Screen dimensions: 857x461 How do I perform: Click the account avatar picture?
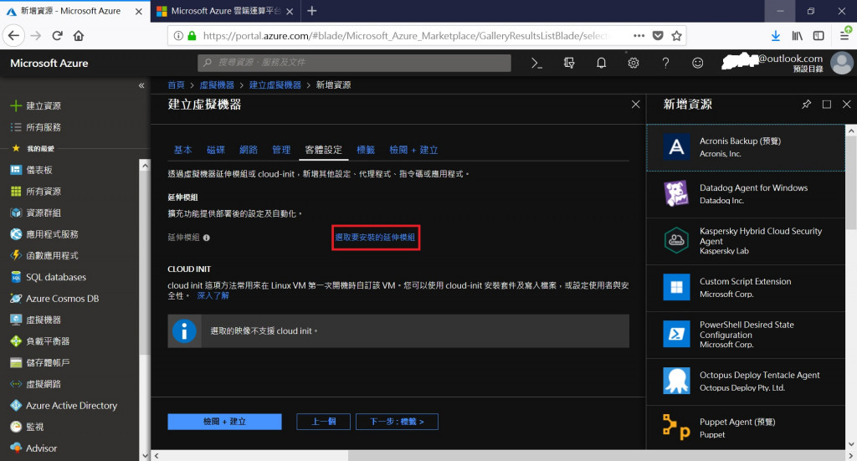[842, 63]
